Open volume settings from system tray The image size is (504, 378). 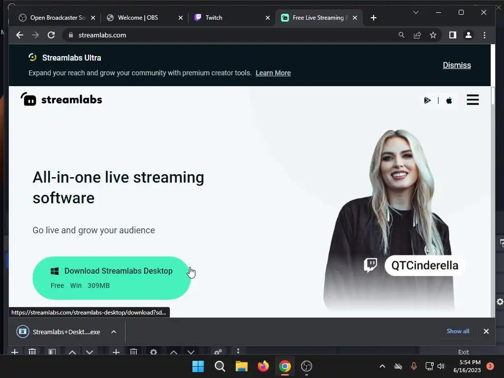(441, 366)
